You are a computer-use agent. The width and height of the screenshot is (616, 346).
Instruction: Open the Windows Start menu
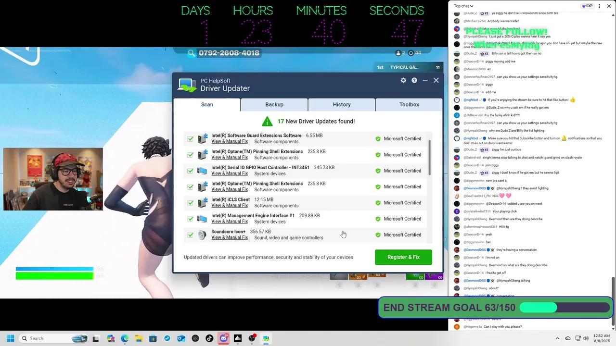pyautogui.click(x=10, y=338)
